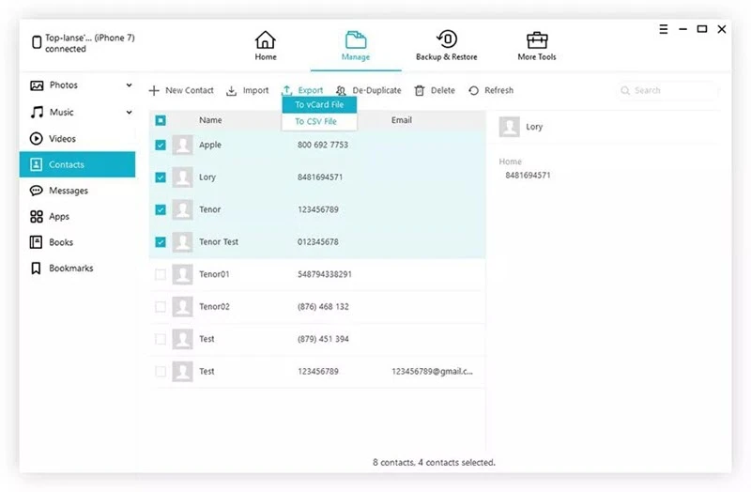Check the Tenor01 contact checkbox
The width and height of the screenshot is (751, 492).
(x=161, y=274)
